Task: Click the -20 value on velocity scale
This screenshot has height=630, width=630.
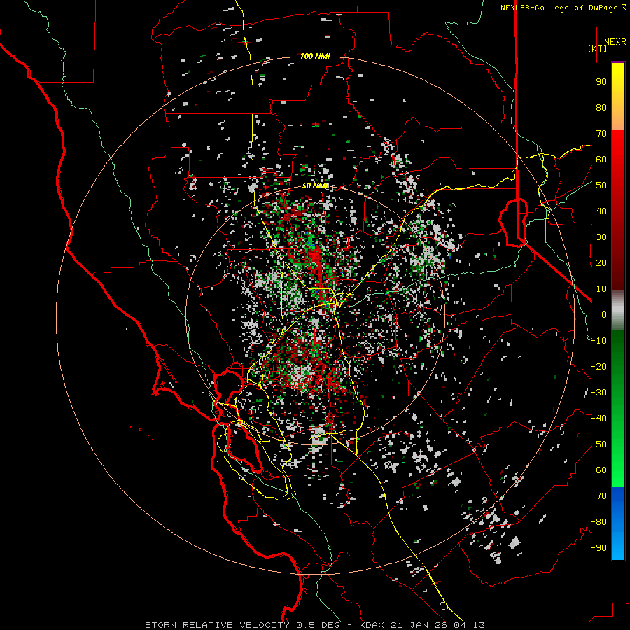Action: (598, 366)
